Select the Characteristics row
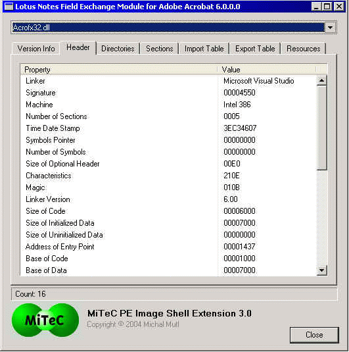Screen dimensions: 349x352 pyautogui.click(x=168, y=176)
